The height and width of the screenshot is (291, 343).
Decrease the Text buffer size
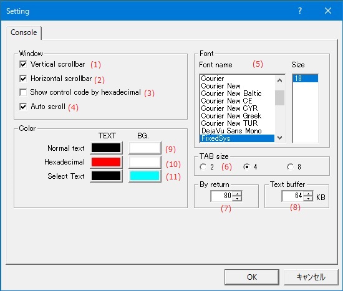click(x=308, y=199)
